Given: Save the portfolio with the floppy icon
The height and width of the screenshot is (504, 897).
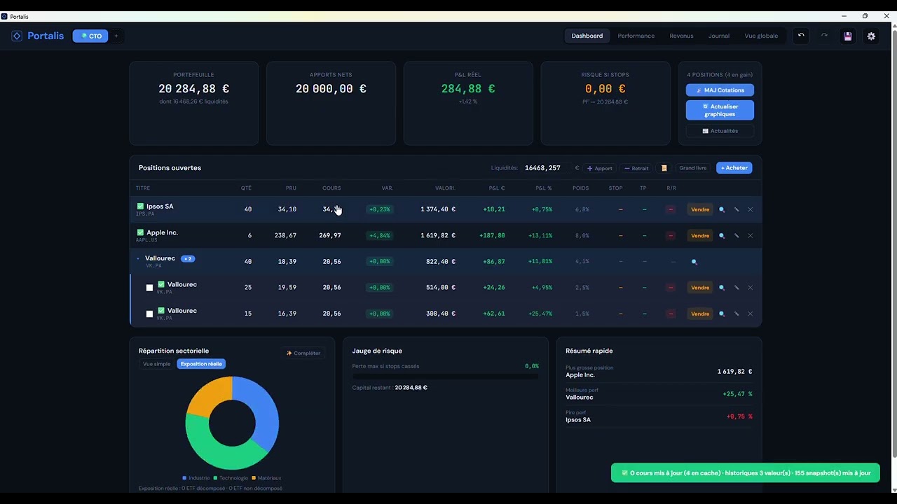Looking at the screenshot, I should (848, 36).
